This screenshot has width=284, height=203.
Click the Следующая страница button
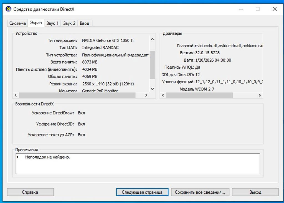click(142, 192)
